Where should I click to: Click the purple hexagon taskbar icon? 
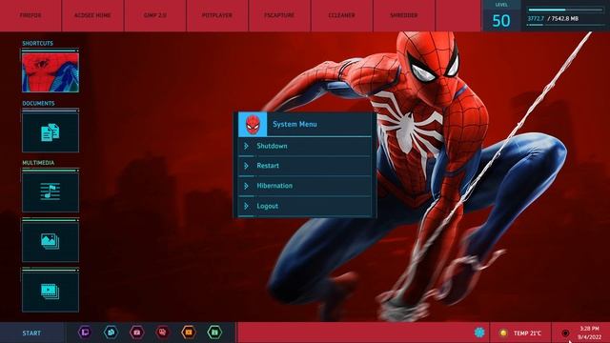(85, 333)
